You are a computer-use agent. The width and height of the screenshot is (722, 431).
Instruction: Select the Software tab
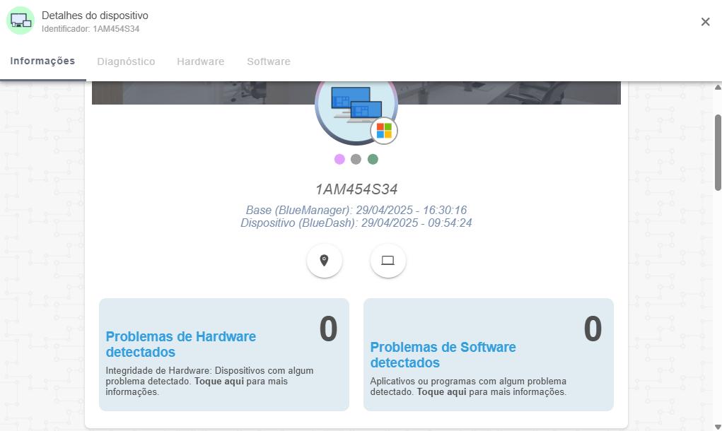coord(268,62)
